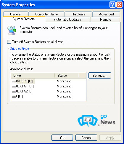124x144 pixels.
Task: Go to the Automatic Updates tab
Action: (67, 20)
